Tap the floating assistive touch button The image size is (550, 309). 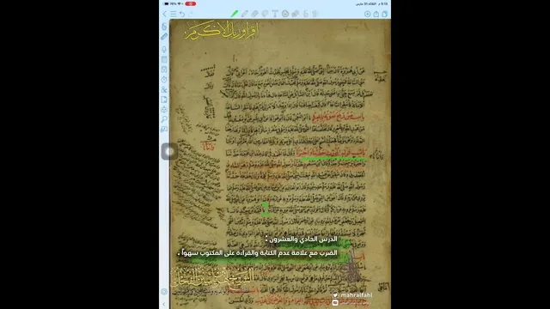[x=169, y=151]
